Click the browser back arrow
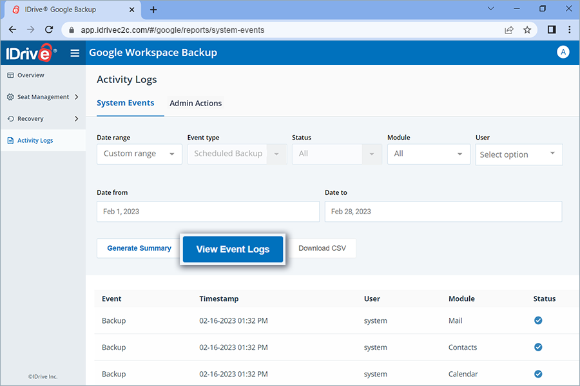Viewport: 580px width, 386px height. coord(13,30)
